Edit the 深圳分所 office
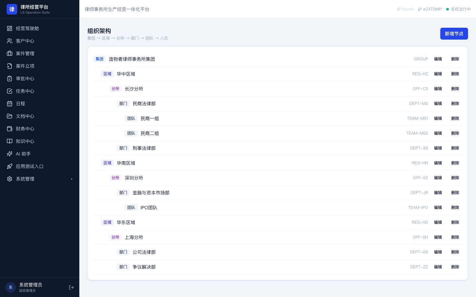This screenshot has height=297, width=476. (x=438, y=178)
